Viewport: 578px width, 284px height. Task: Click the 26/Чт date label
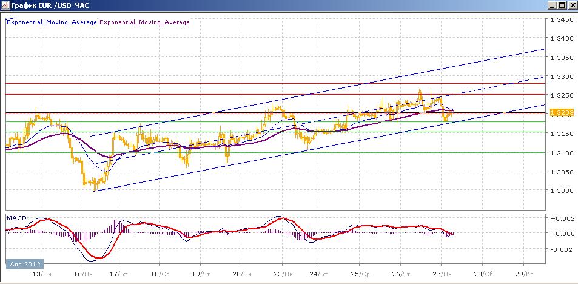point(401,274)
